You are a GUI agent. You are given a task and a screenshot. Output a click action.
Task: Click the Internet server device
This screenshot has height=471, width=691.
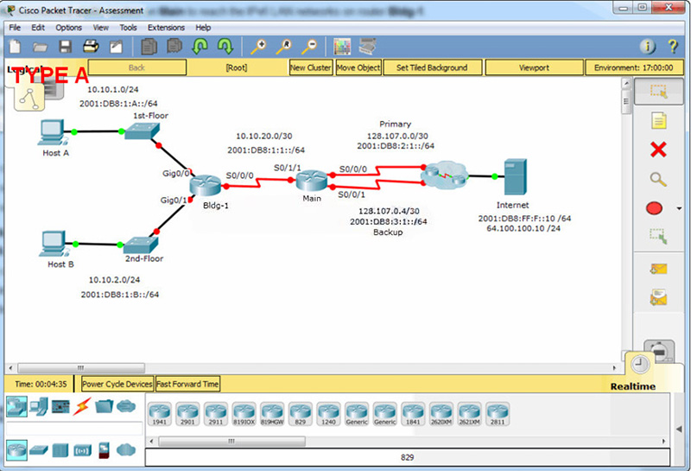[x=515, y=177]
